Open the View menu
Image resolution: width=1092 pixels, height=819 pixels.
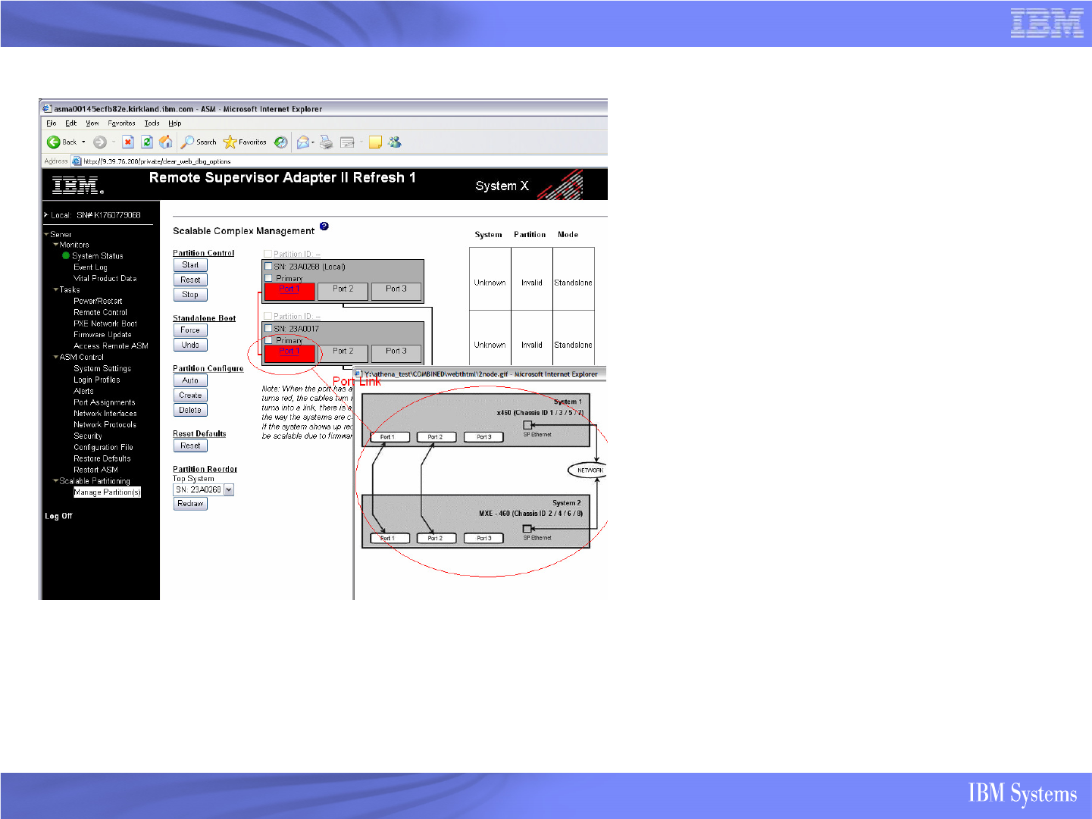pyautogui.click(x=92, y=123)
